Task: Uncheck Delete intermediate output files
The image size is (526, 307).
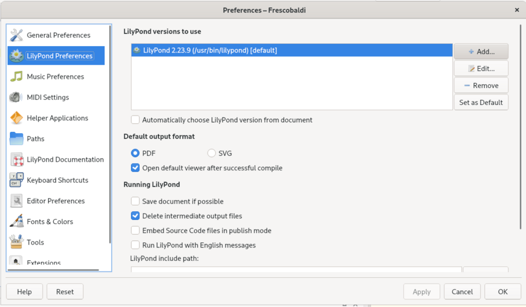Action: 136,216
